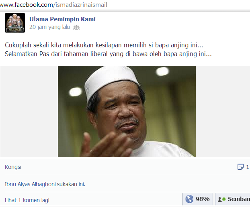The height and width of the screenshot is (207, 250).
Task: Click the "sukakan ini" likes text
Action: pyautogui.click(x=71, y=184)
